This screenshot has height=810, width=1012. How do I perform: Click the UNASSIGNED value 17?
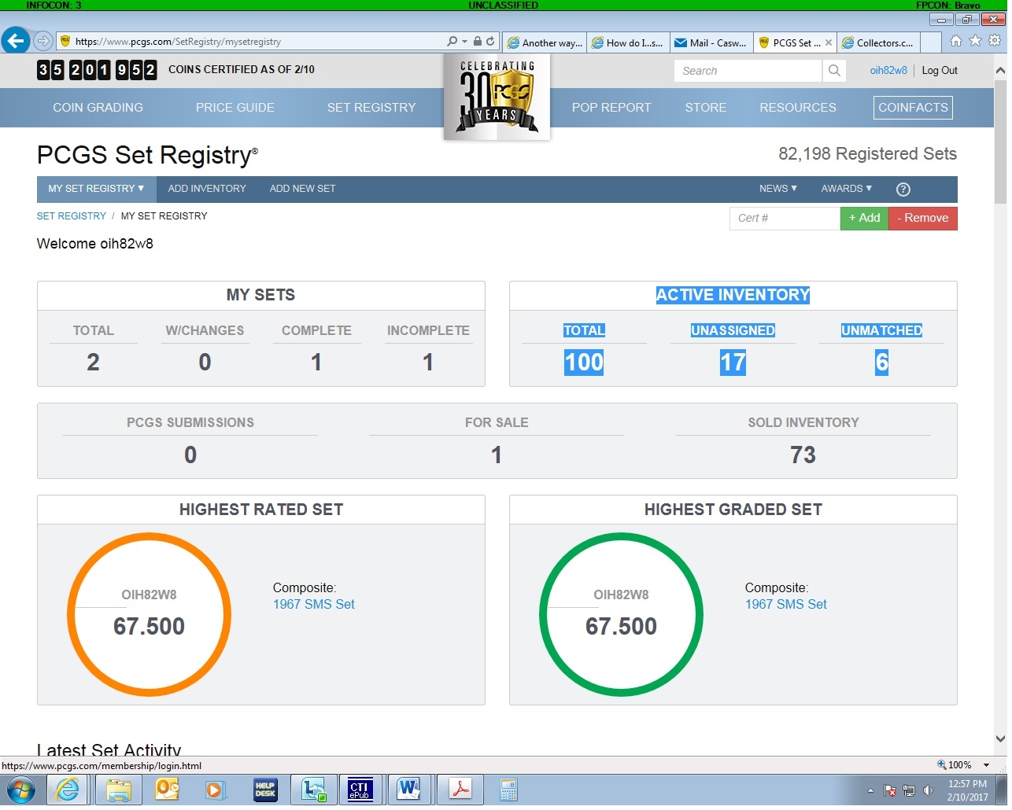[x=733, y=363]
